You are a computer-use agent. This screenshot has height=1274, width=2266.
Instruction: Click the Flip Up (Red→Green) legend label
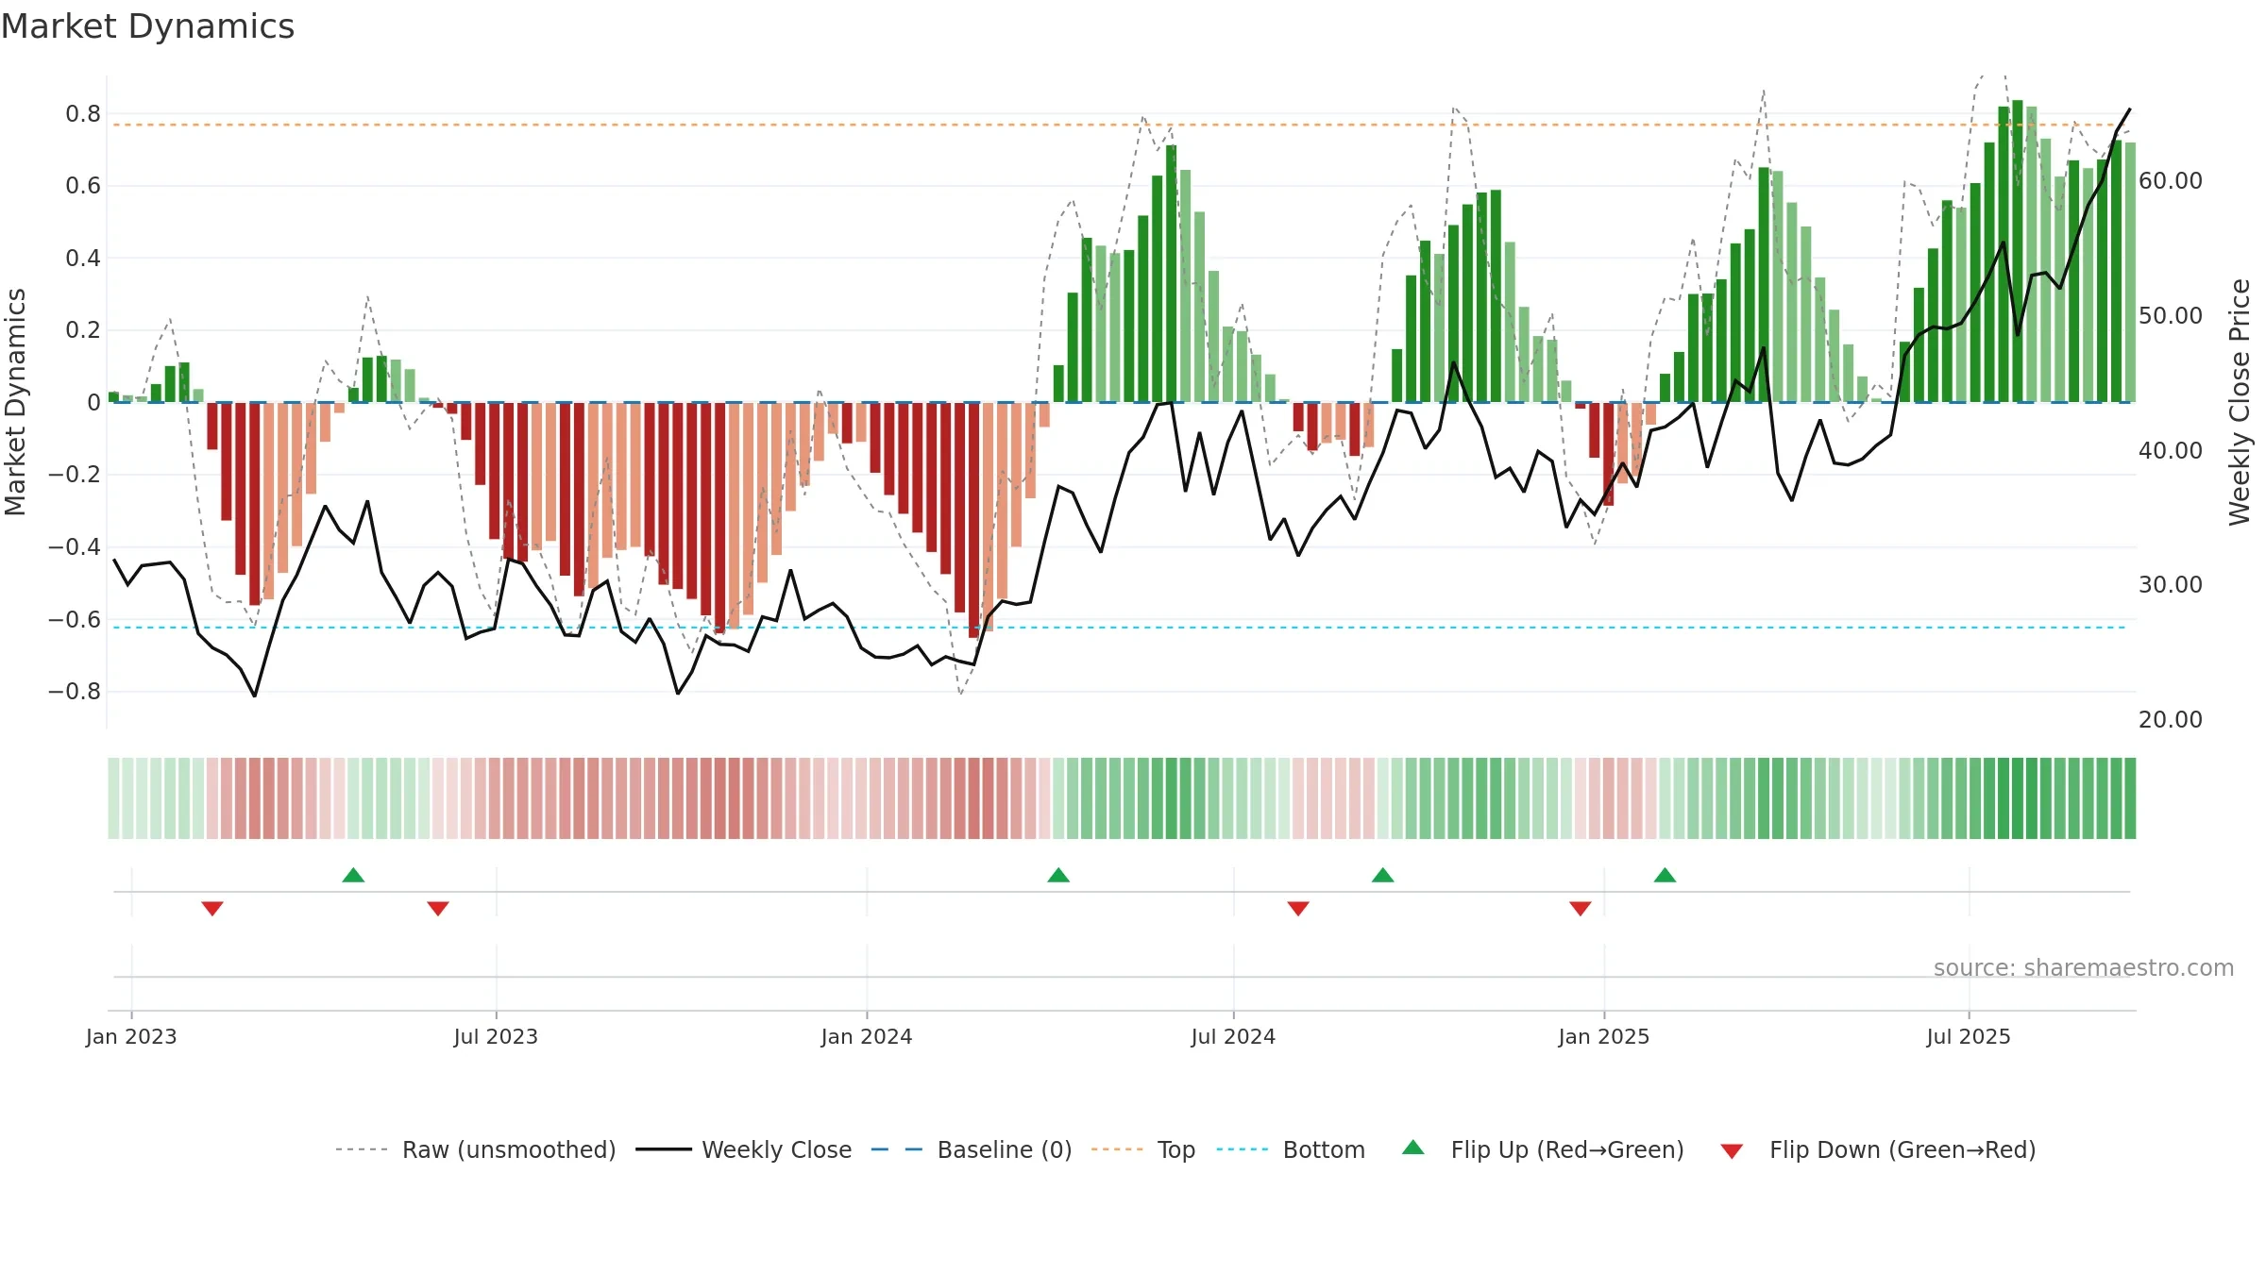(1567, 1149)
